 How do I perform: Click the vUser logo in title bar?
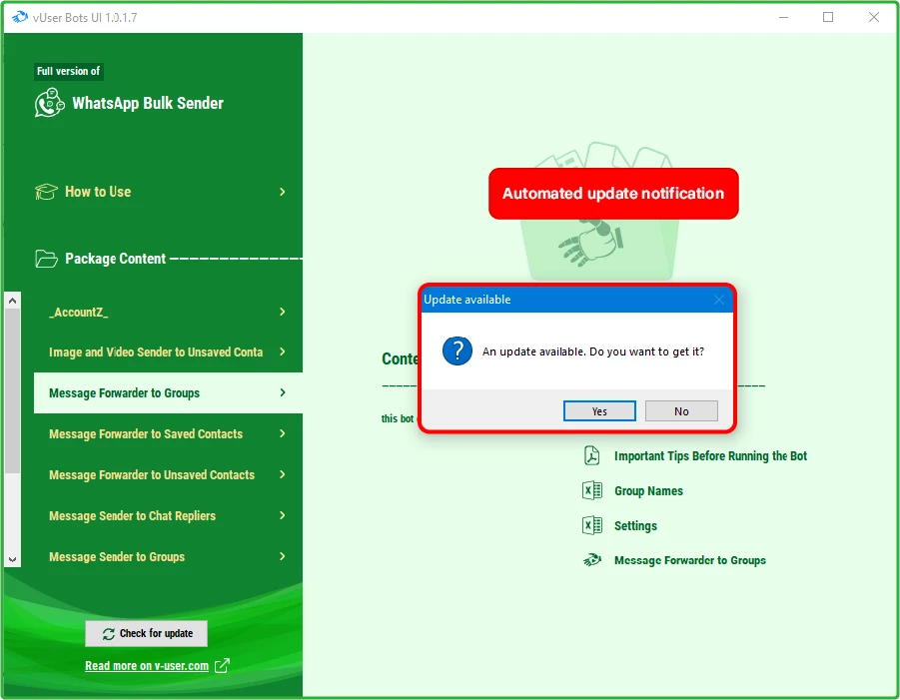[x=20, y=17]
